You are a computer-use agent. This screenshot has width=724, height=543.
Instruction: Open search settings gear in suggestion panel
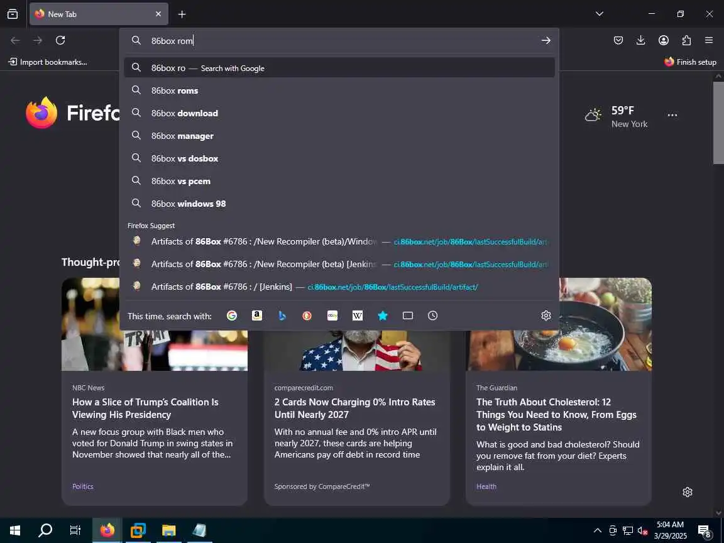click(546, 315)
